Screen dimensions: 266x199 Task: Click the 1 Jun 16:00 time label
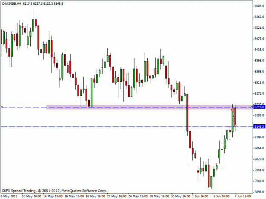tap(200, 196)
